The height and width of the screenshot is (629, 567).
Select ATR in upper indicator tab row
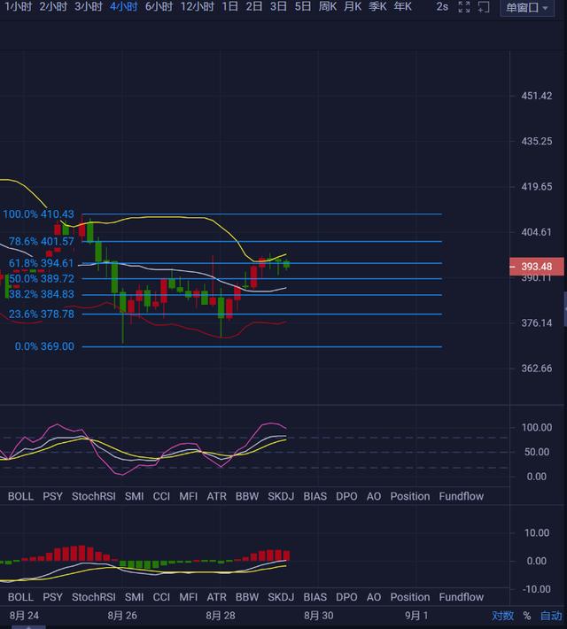(x=217, y=496)
